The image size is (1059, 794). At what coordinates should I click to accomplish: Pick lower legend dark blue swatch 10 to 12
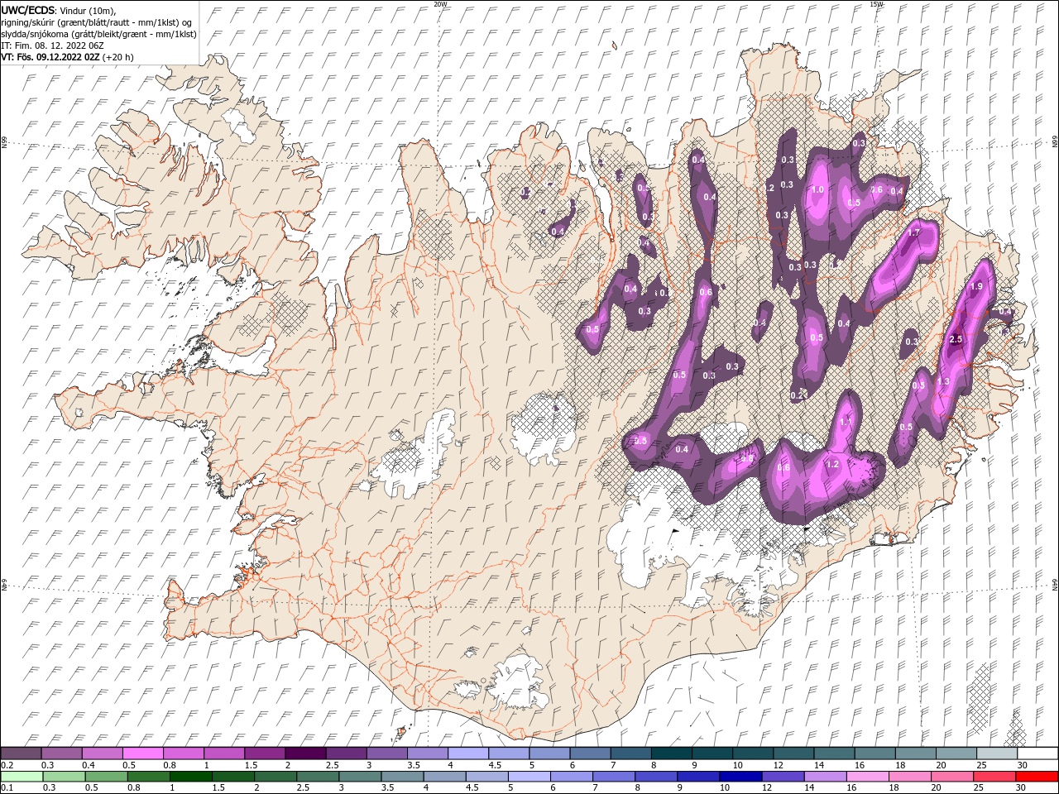(x=740, y=776)
